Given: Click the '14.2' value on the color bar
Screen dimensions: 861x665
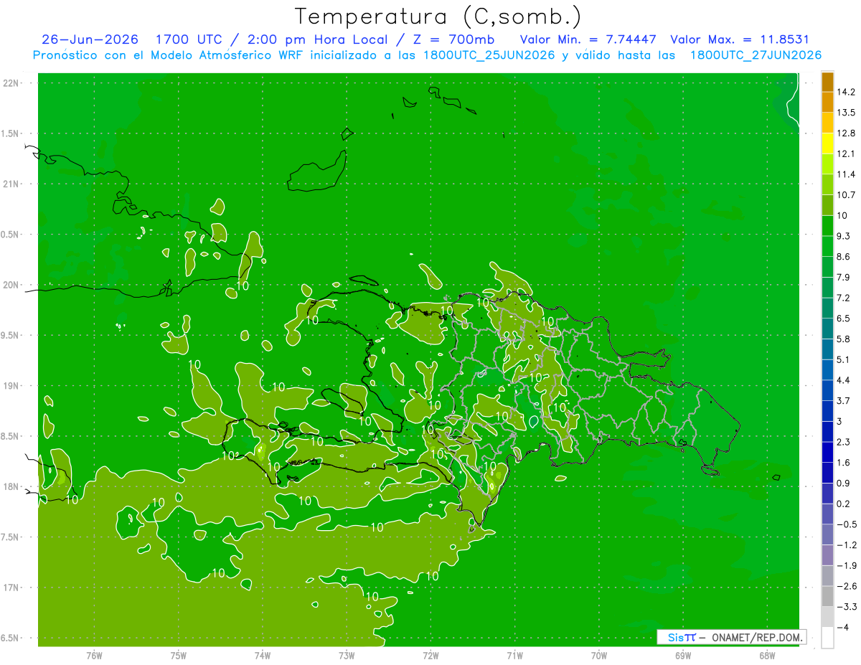Looking at the screenshot, I should coord(846,92).
